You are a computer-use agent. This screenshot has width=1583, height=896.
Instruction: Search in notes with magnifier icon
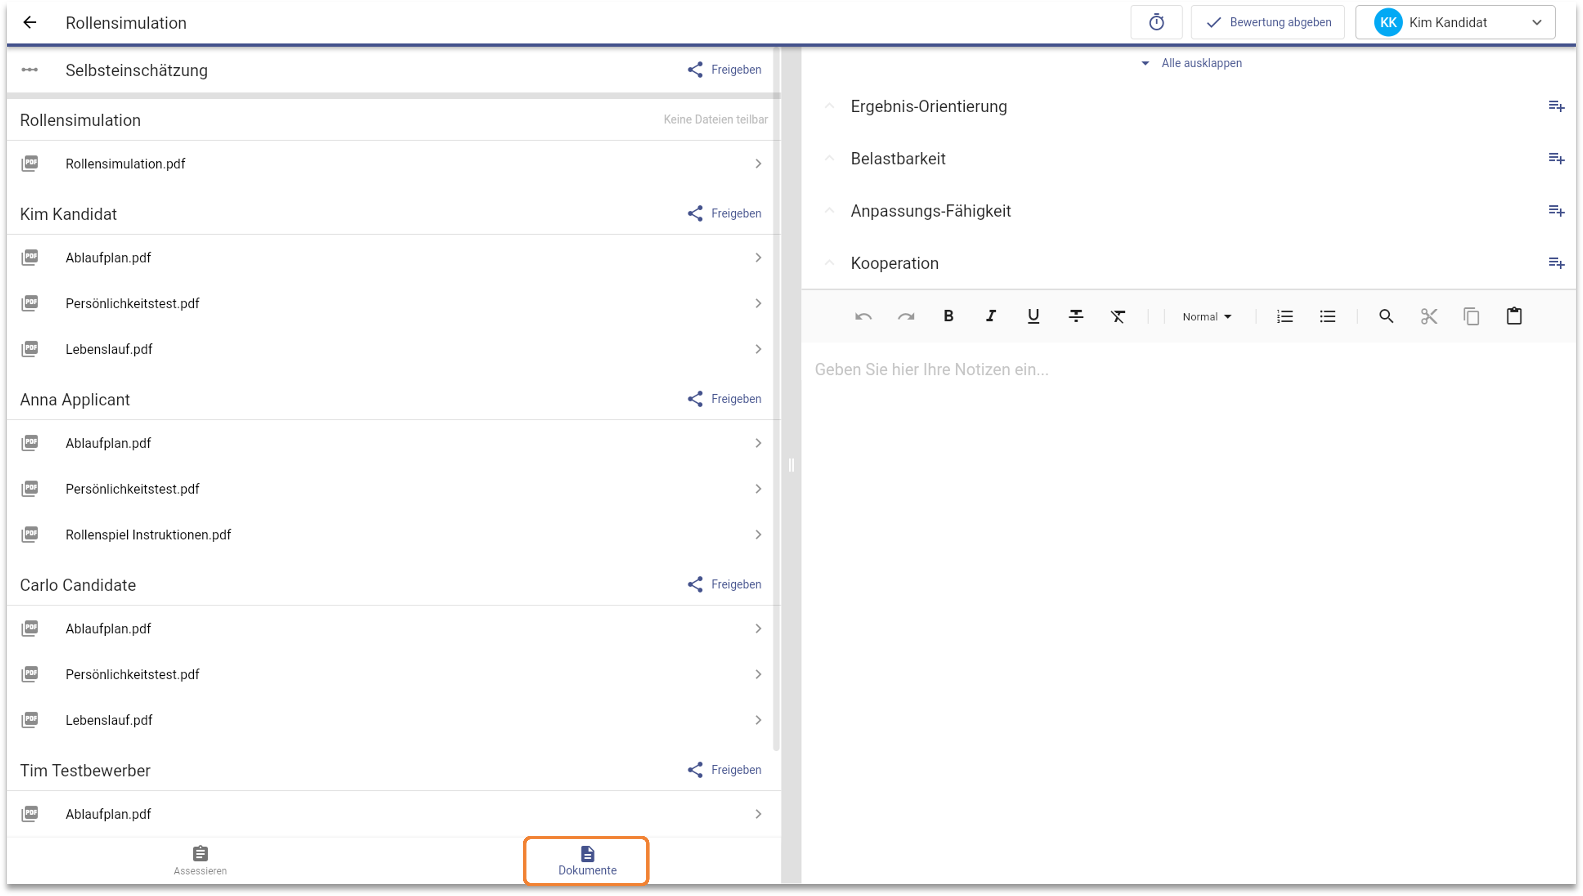[1385, 316]
